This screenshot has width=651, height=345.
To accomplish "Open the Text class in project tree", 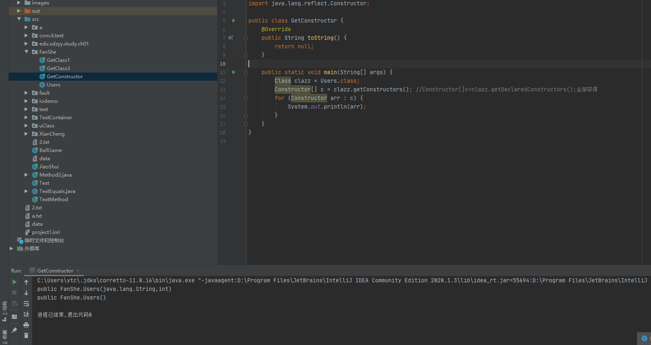I will click(x=44, y=183).
